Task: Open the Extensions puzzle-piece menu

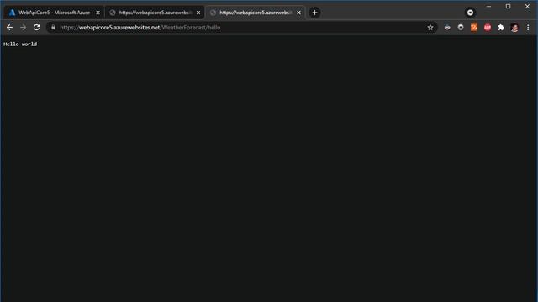Action: [x=501, y=28]
